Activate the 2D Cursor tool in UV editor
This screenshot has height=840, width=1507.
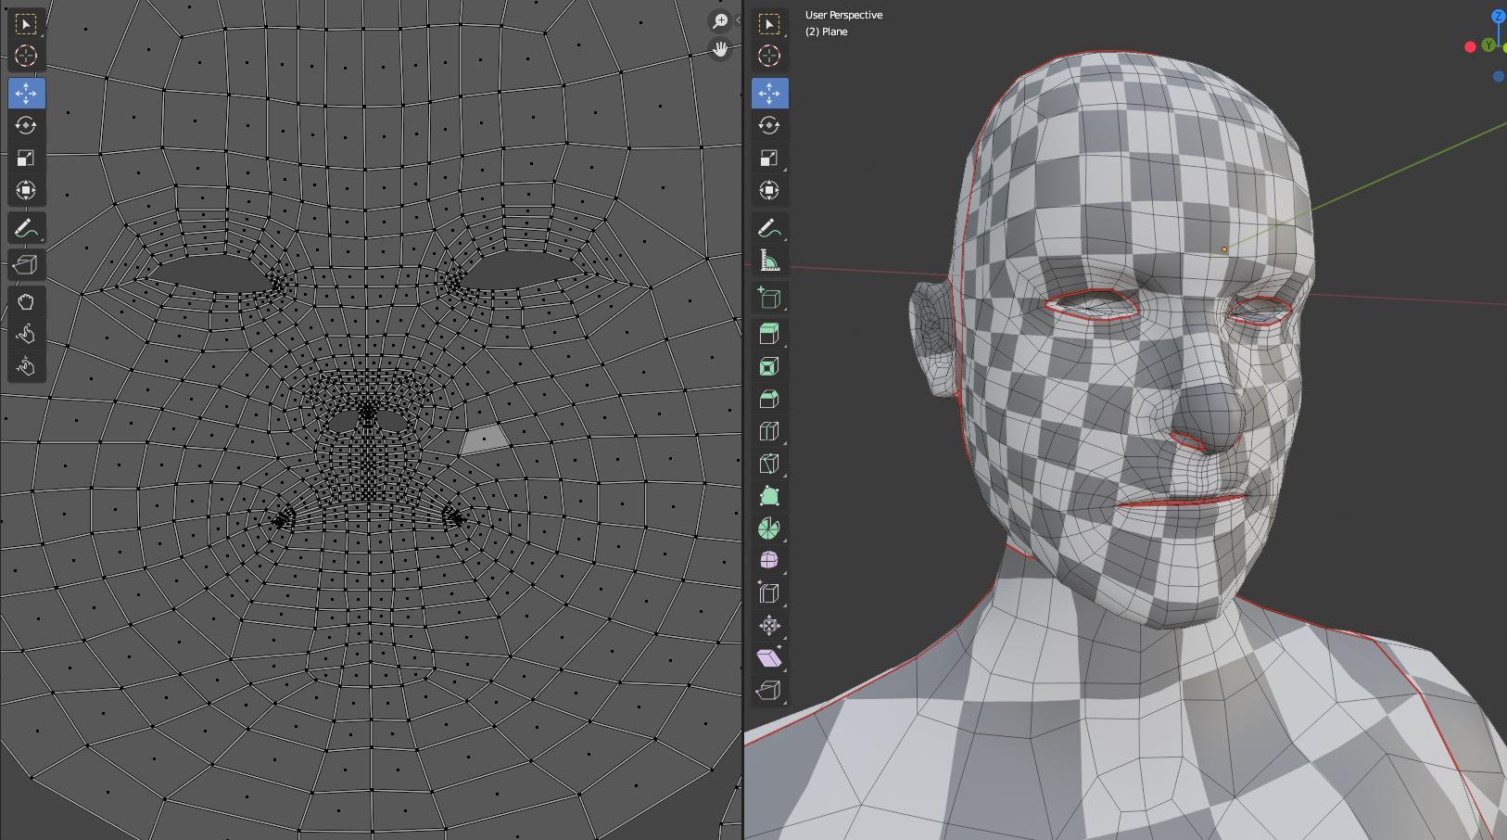pos(26,56)
